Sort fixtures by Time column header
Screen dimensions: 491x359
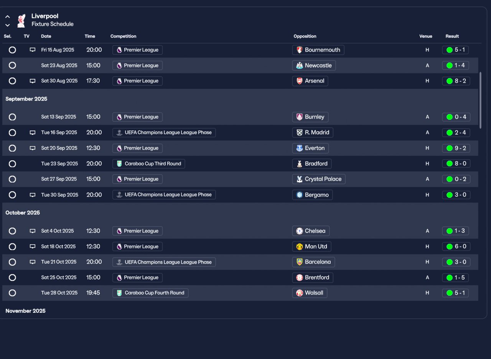click(90, 36)
